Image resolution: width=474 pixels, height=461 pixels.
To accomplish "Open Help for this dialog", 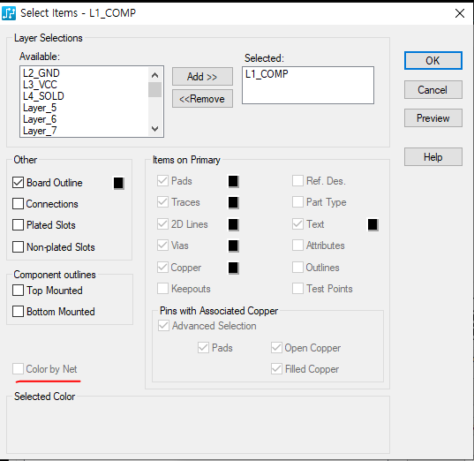I will click(433, 157).
